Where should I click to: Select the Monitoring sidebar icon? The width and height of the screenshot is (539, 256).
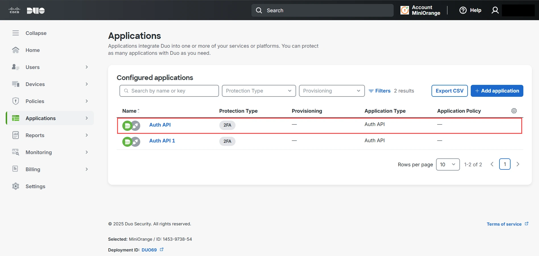16,152
